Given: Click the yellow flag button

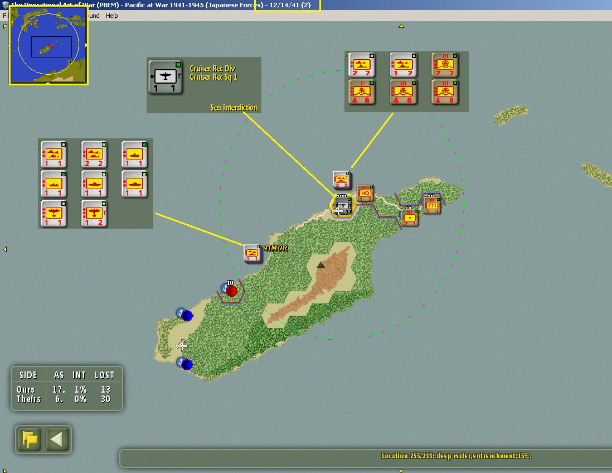Looking at the screenshot, I should (30, 440).
